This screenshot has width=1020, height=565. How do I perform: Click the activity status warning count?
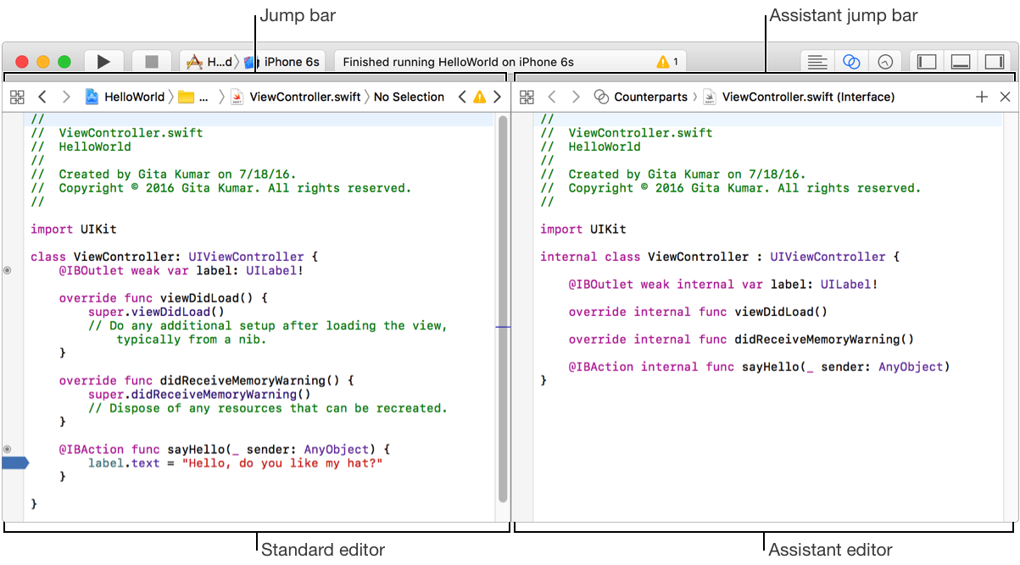click(x=667, y=62)
